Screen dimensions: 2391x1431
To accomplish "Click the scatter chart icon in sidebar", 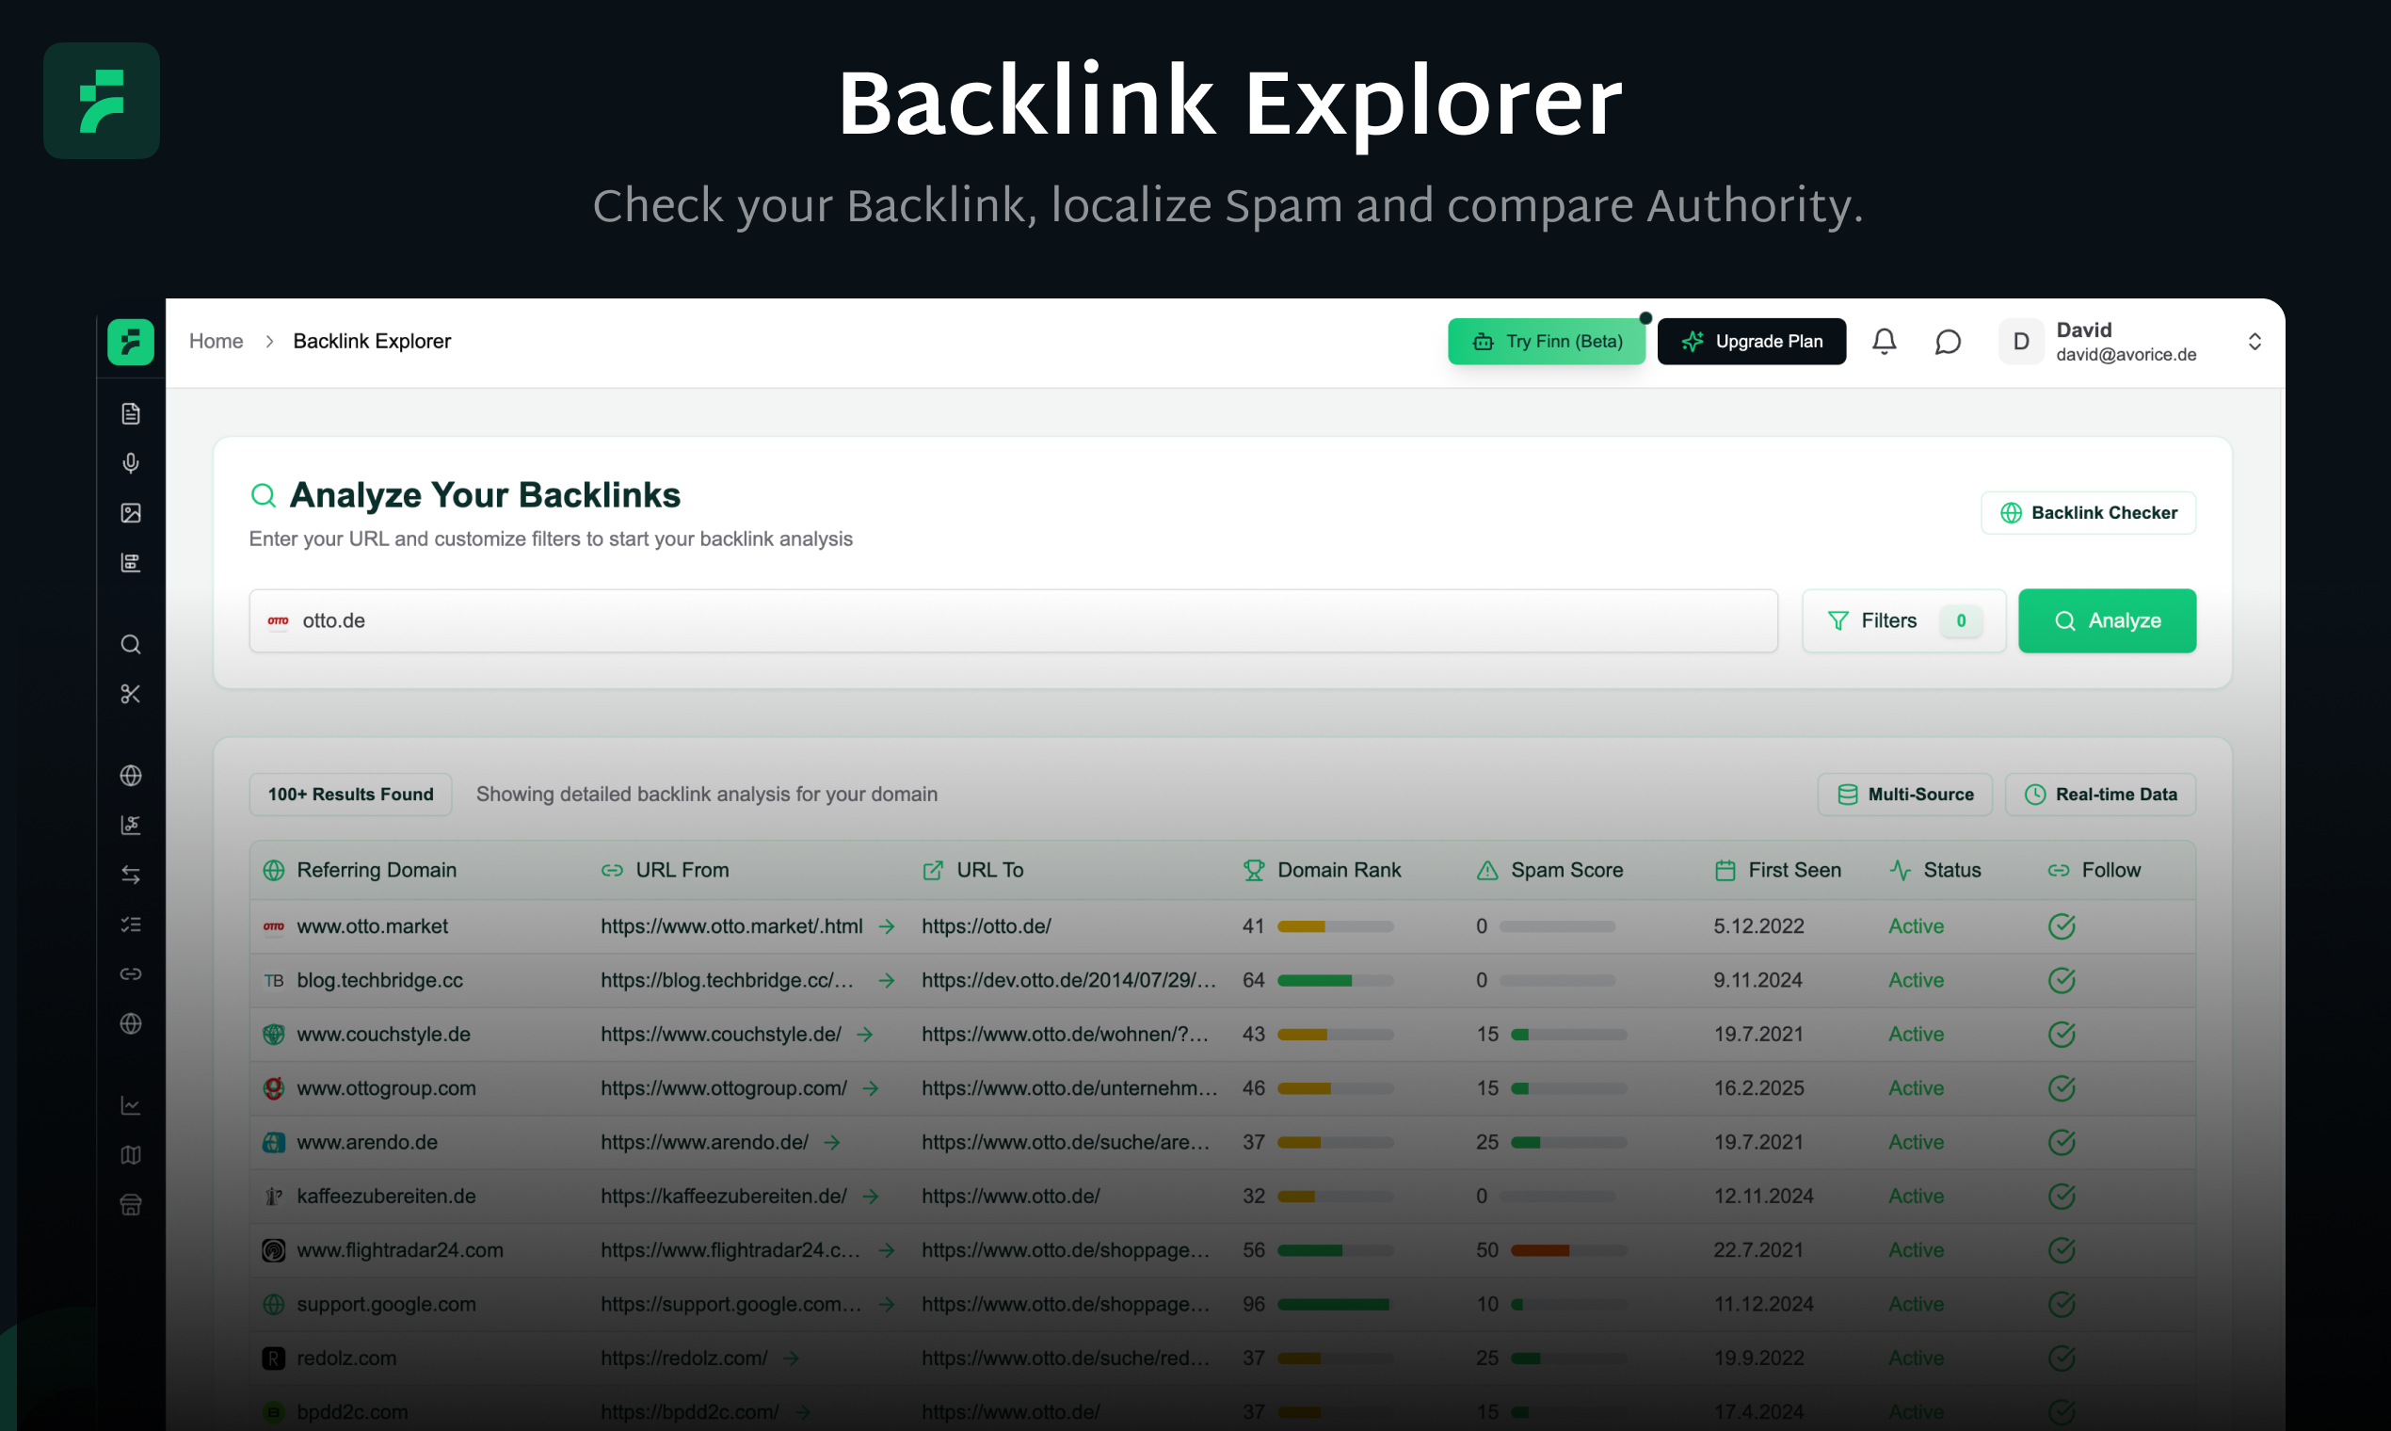I will (x=131, y=825).
